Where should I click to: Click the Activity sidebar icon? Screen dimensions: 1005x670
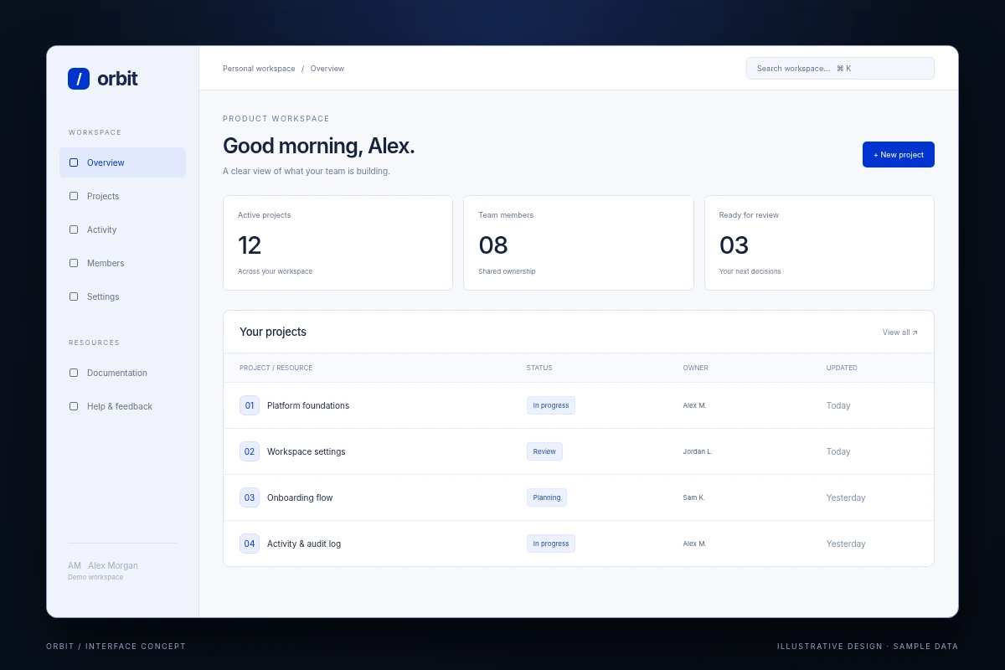click(74, 229)
